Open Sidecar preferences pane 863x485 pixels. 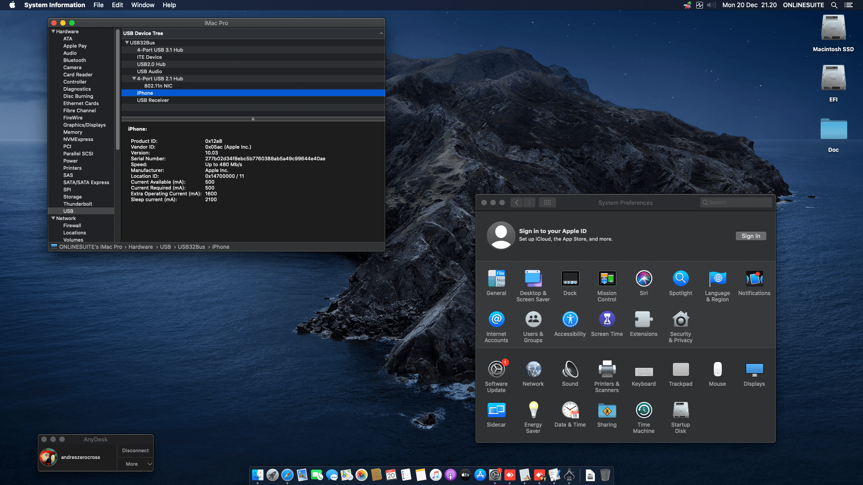(x=496, y=414)
